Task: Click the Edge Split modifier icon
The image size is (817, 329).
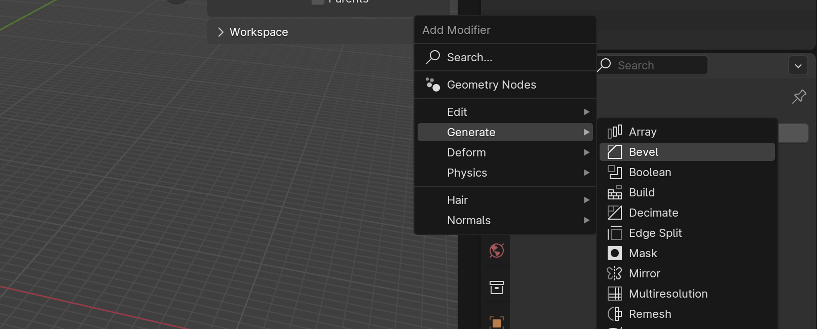Action: coord(614,233)
